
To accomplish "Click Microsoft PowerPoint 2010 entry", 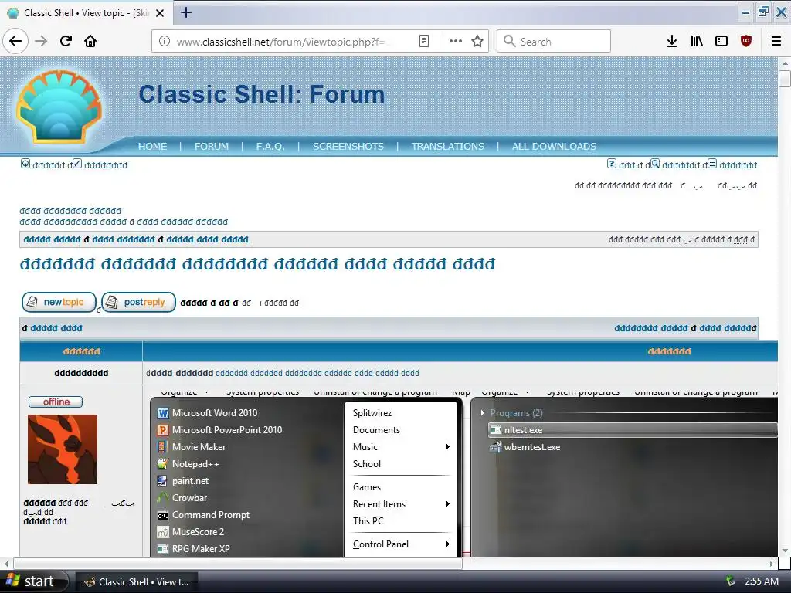I will 219,430.
